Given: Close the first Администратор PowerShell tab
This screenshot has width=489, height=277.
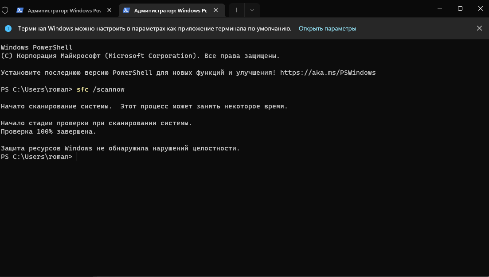Looking at the screenshot, I should 110,10.
